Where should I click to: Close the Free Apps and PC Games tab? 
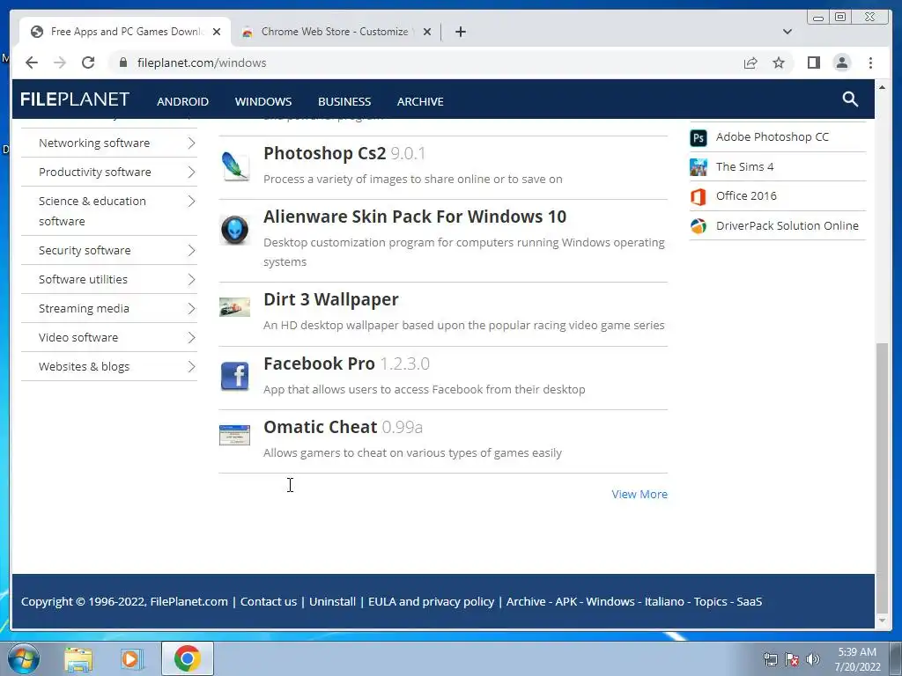[217, 32]
